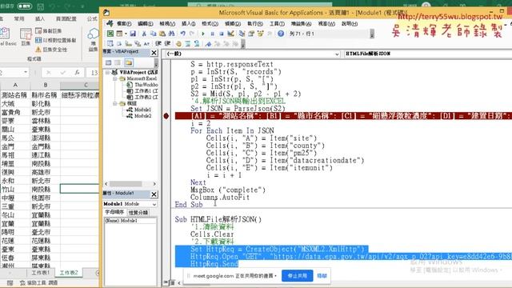This screenshot has height=288, width=512.
Task: Click the (Name) Module1 property field
Action: (x=130, y=221)
